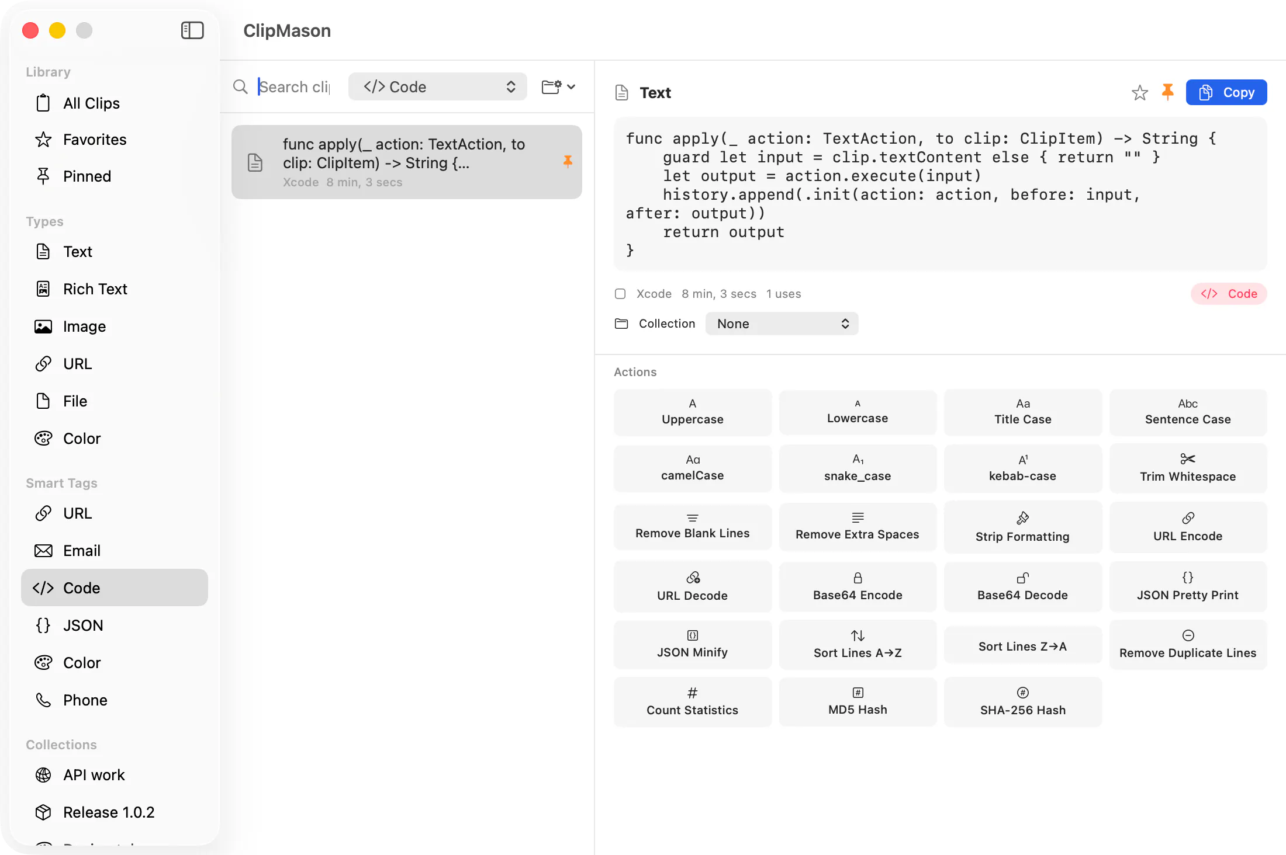Run Strip Formatting action

tap(1023, 527)
